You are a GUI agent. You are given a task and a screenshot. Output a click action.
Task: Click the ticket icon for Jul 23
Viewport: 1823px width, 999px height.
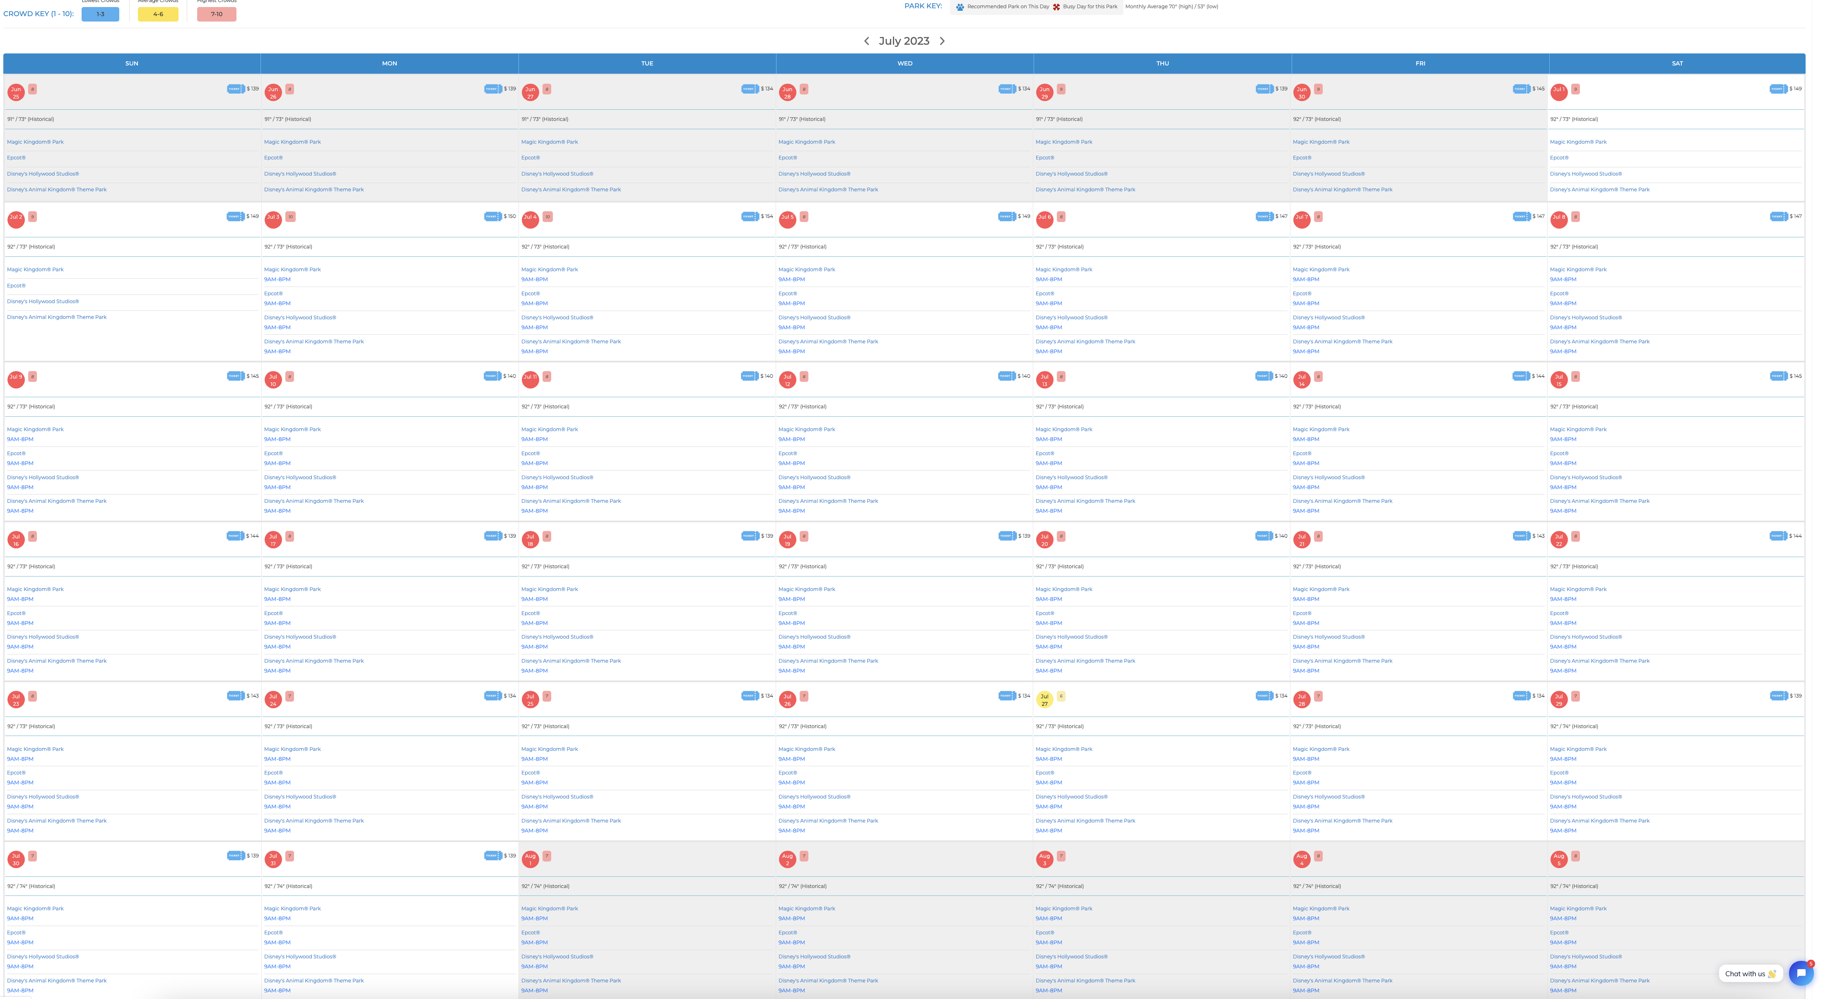(236, 696)
